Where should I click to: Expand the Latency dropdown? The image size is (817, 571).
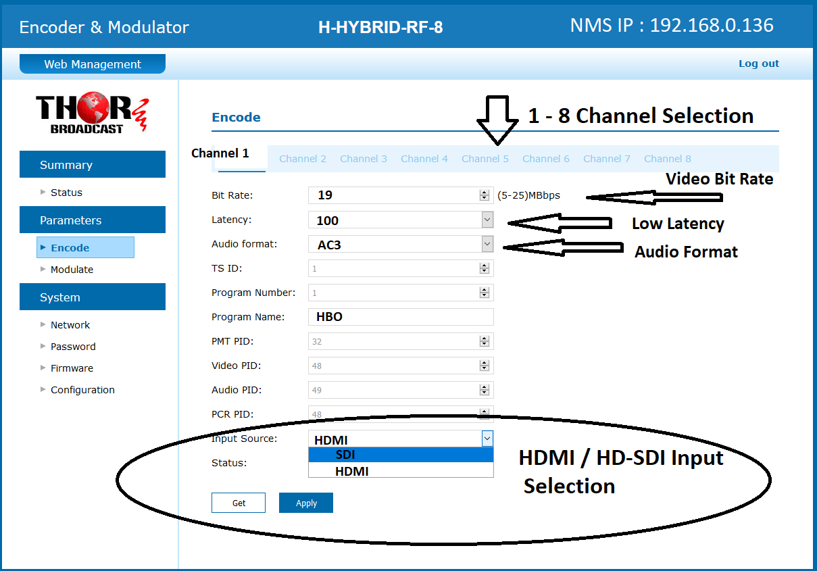[487, 220]
